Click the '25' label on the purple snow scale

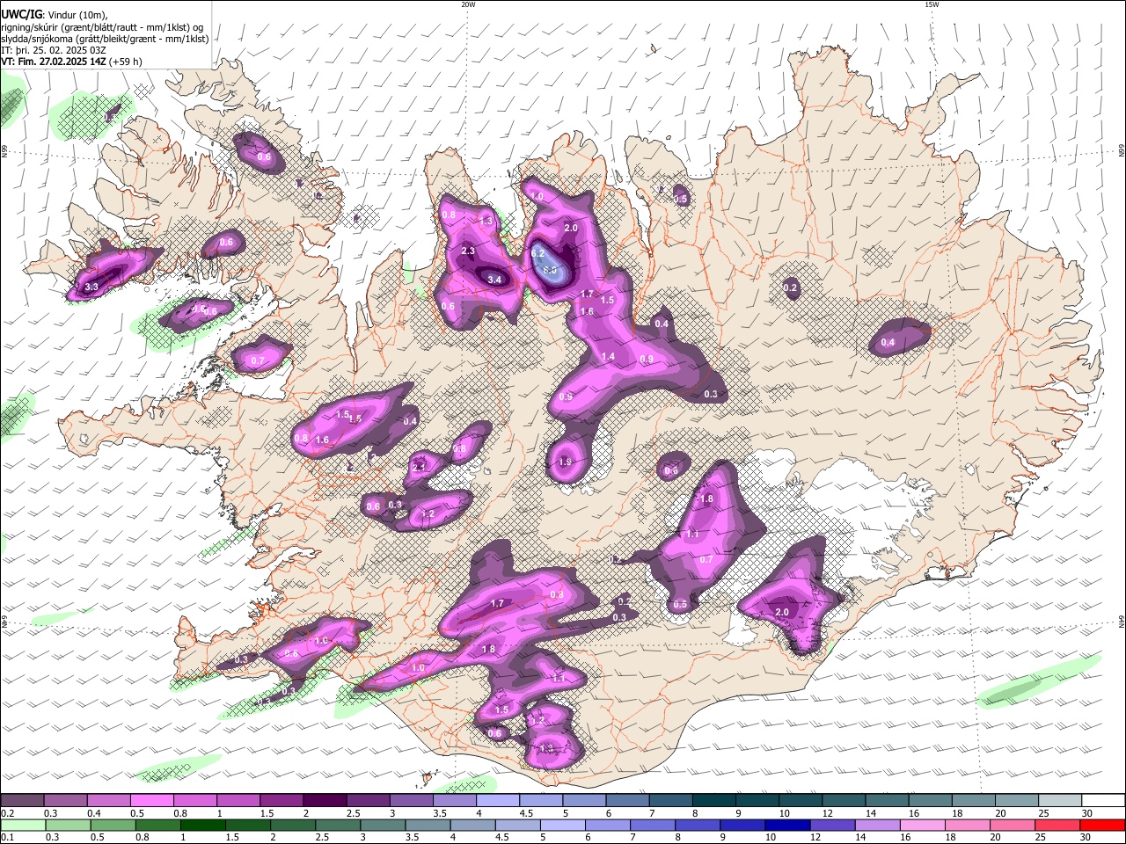[x=1044, y=813]
